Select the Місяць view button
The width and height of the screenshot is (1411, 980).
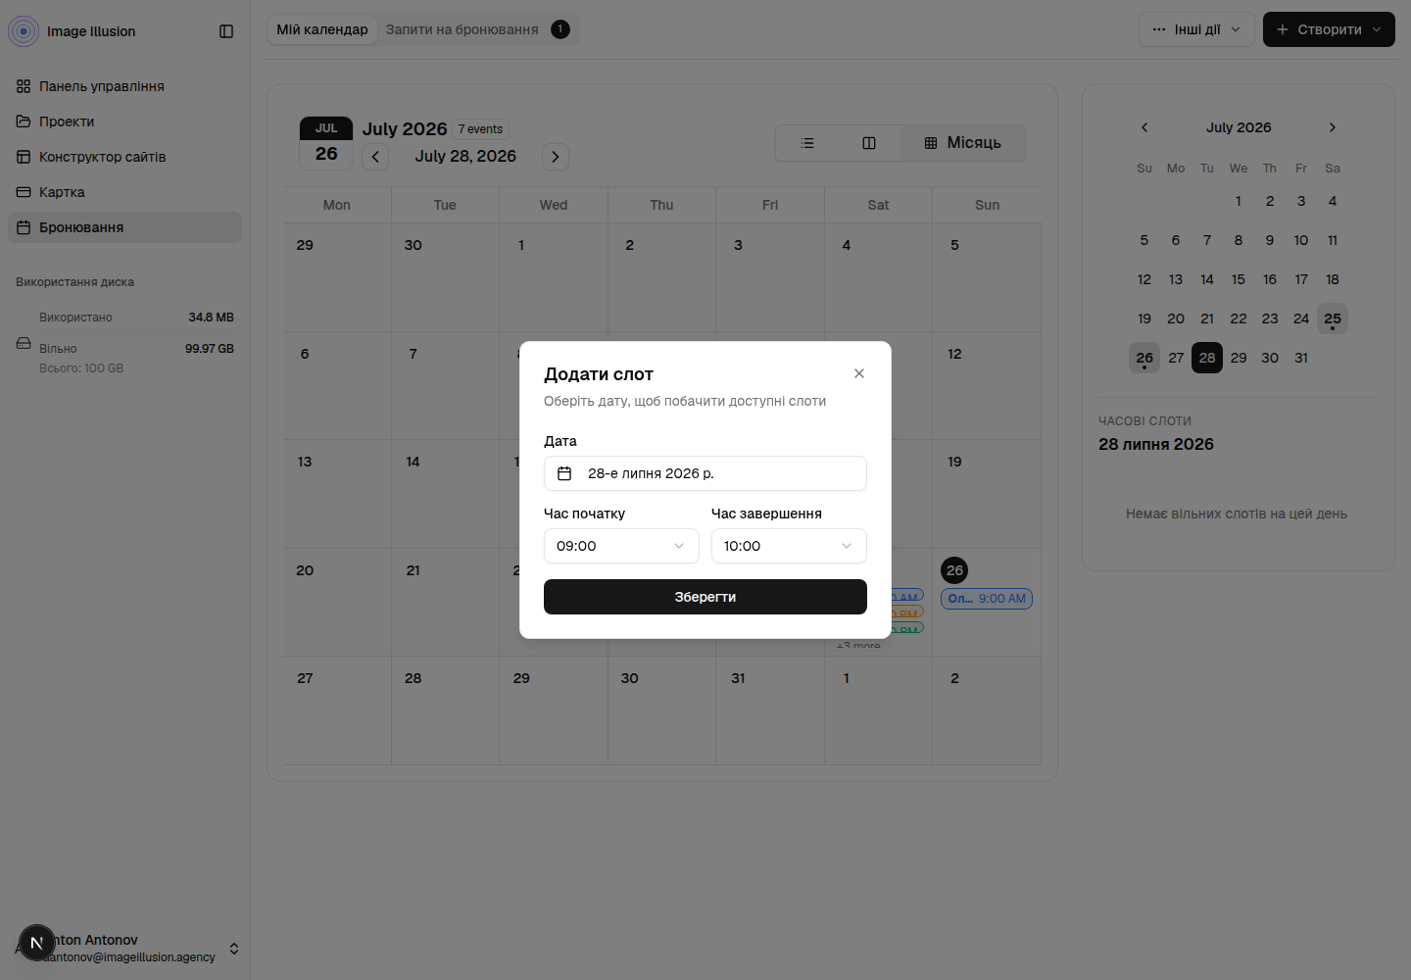coord(963,143)
